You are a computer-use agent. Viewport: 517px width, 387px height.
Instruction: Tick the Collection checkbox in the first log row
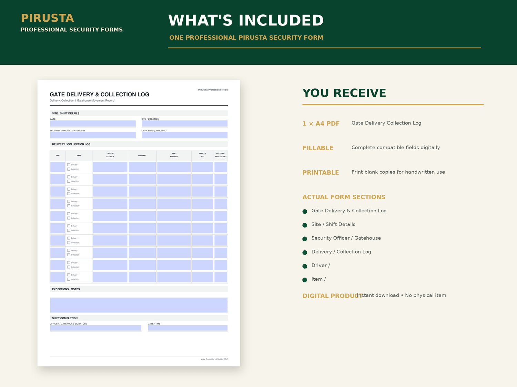[69, 169]
